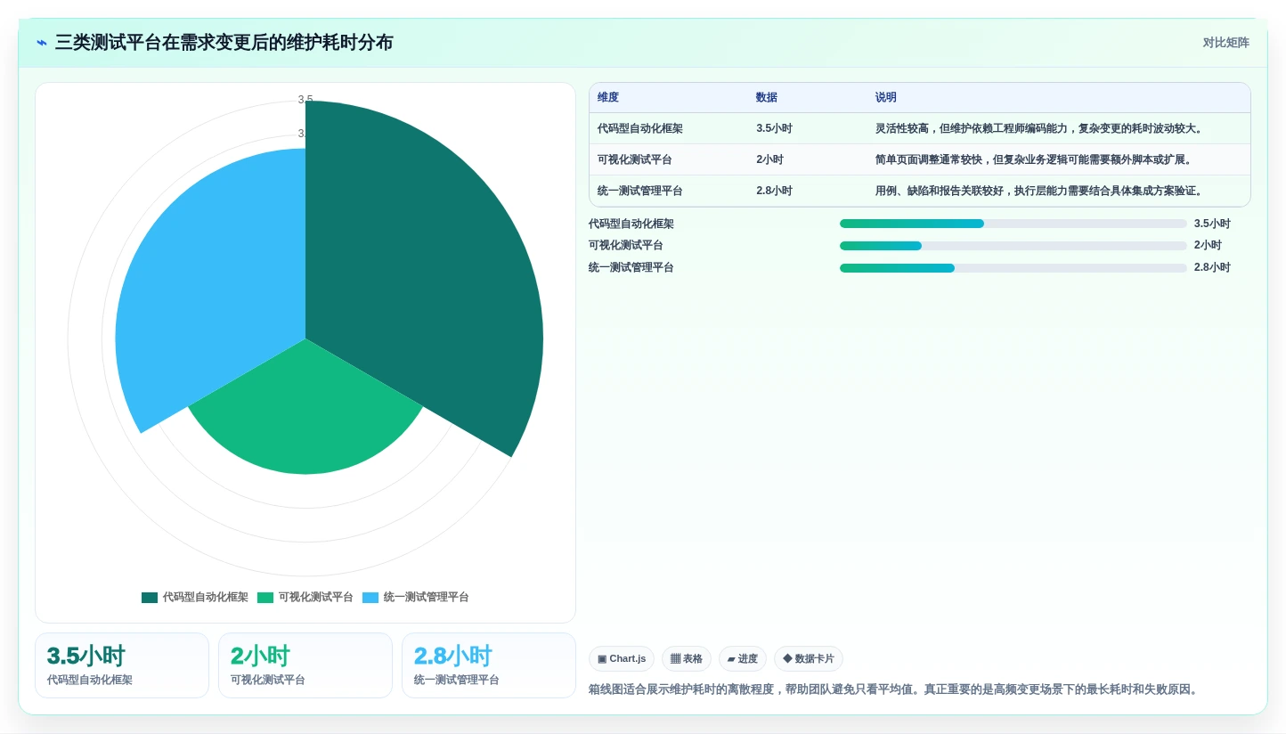The height and width of the screenshot is (734, 1286).
Task: Click the 维度 column header
Action: 608,98
